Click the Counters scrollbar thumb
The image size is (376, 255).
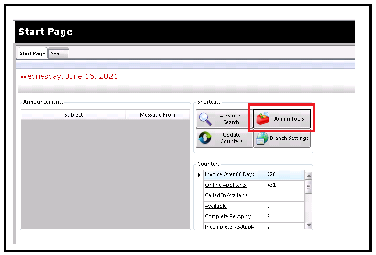pos(309,187)
